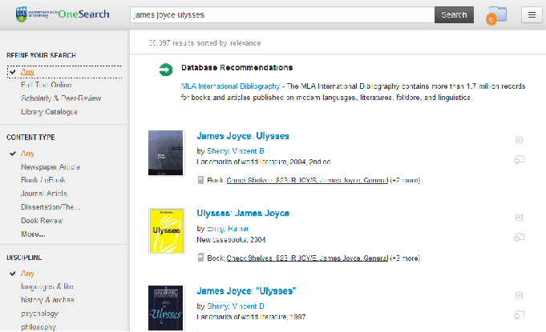Click the green Database Recommendations arrow icon

(x=166, y=70)
